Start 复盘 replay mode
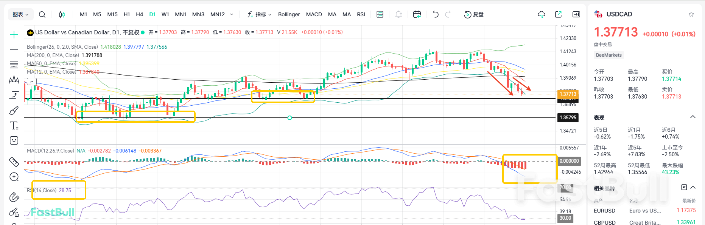The height and width of the screenshot is (225, 705). 474,14
